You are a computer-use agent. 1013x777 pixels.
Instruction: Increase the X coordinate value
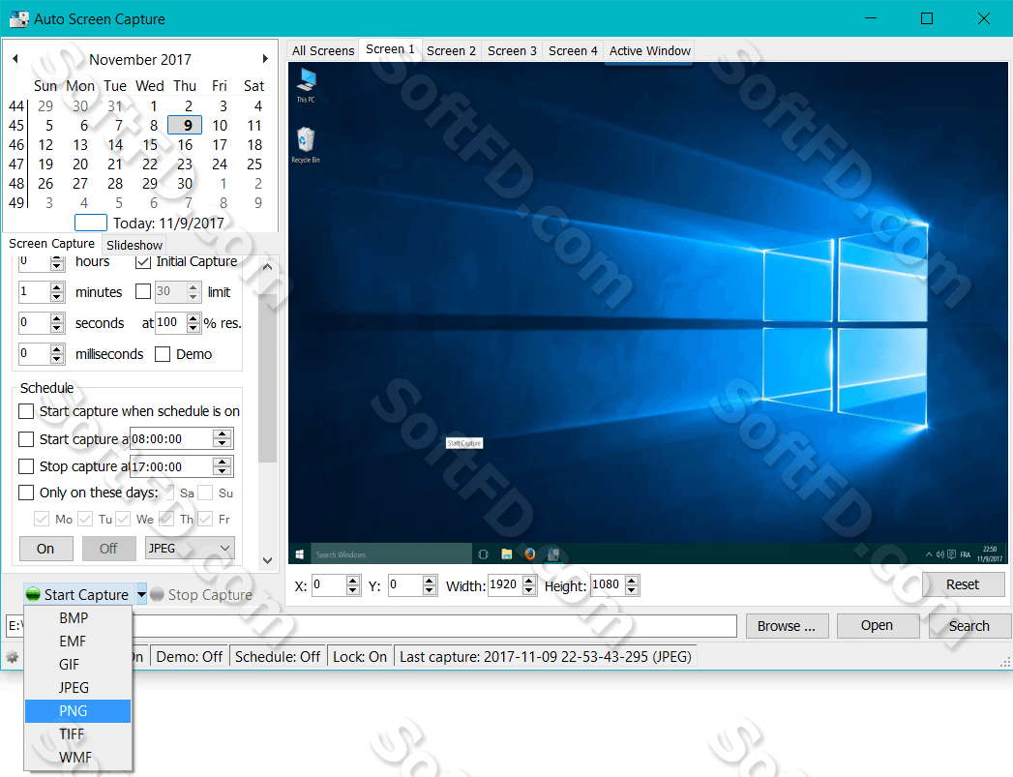coord(353,582)
